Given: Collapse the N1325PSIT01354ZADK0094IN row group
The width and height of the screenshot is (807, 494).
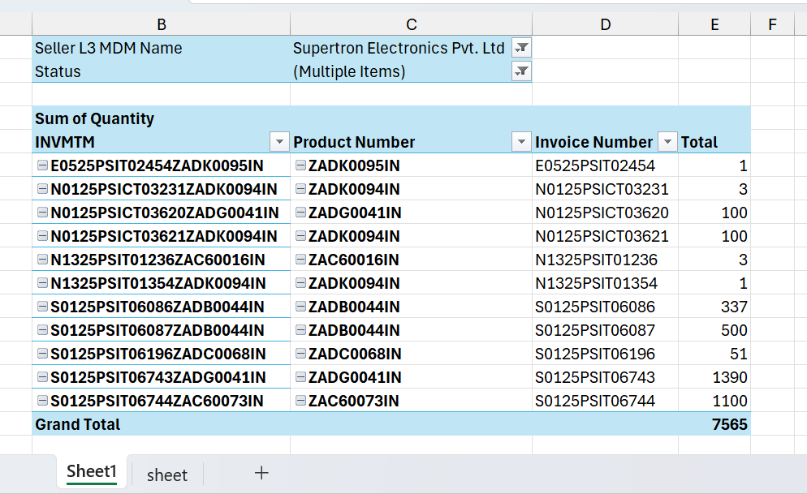Looking at the screenshot, I should tap(42, 283).
